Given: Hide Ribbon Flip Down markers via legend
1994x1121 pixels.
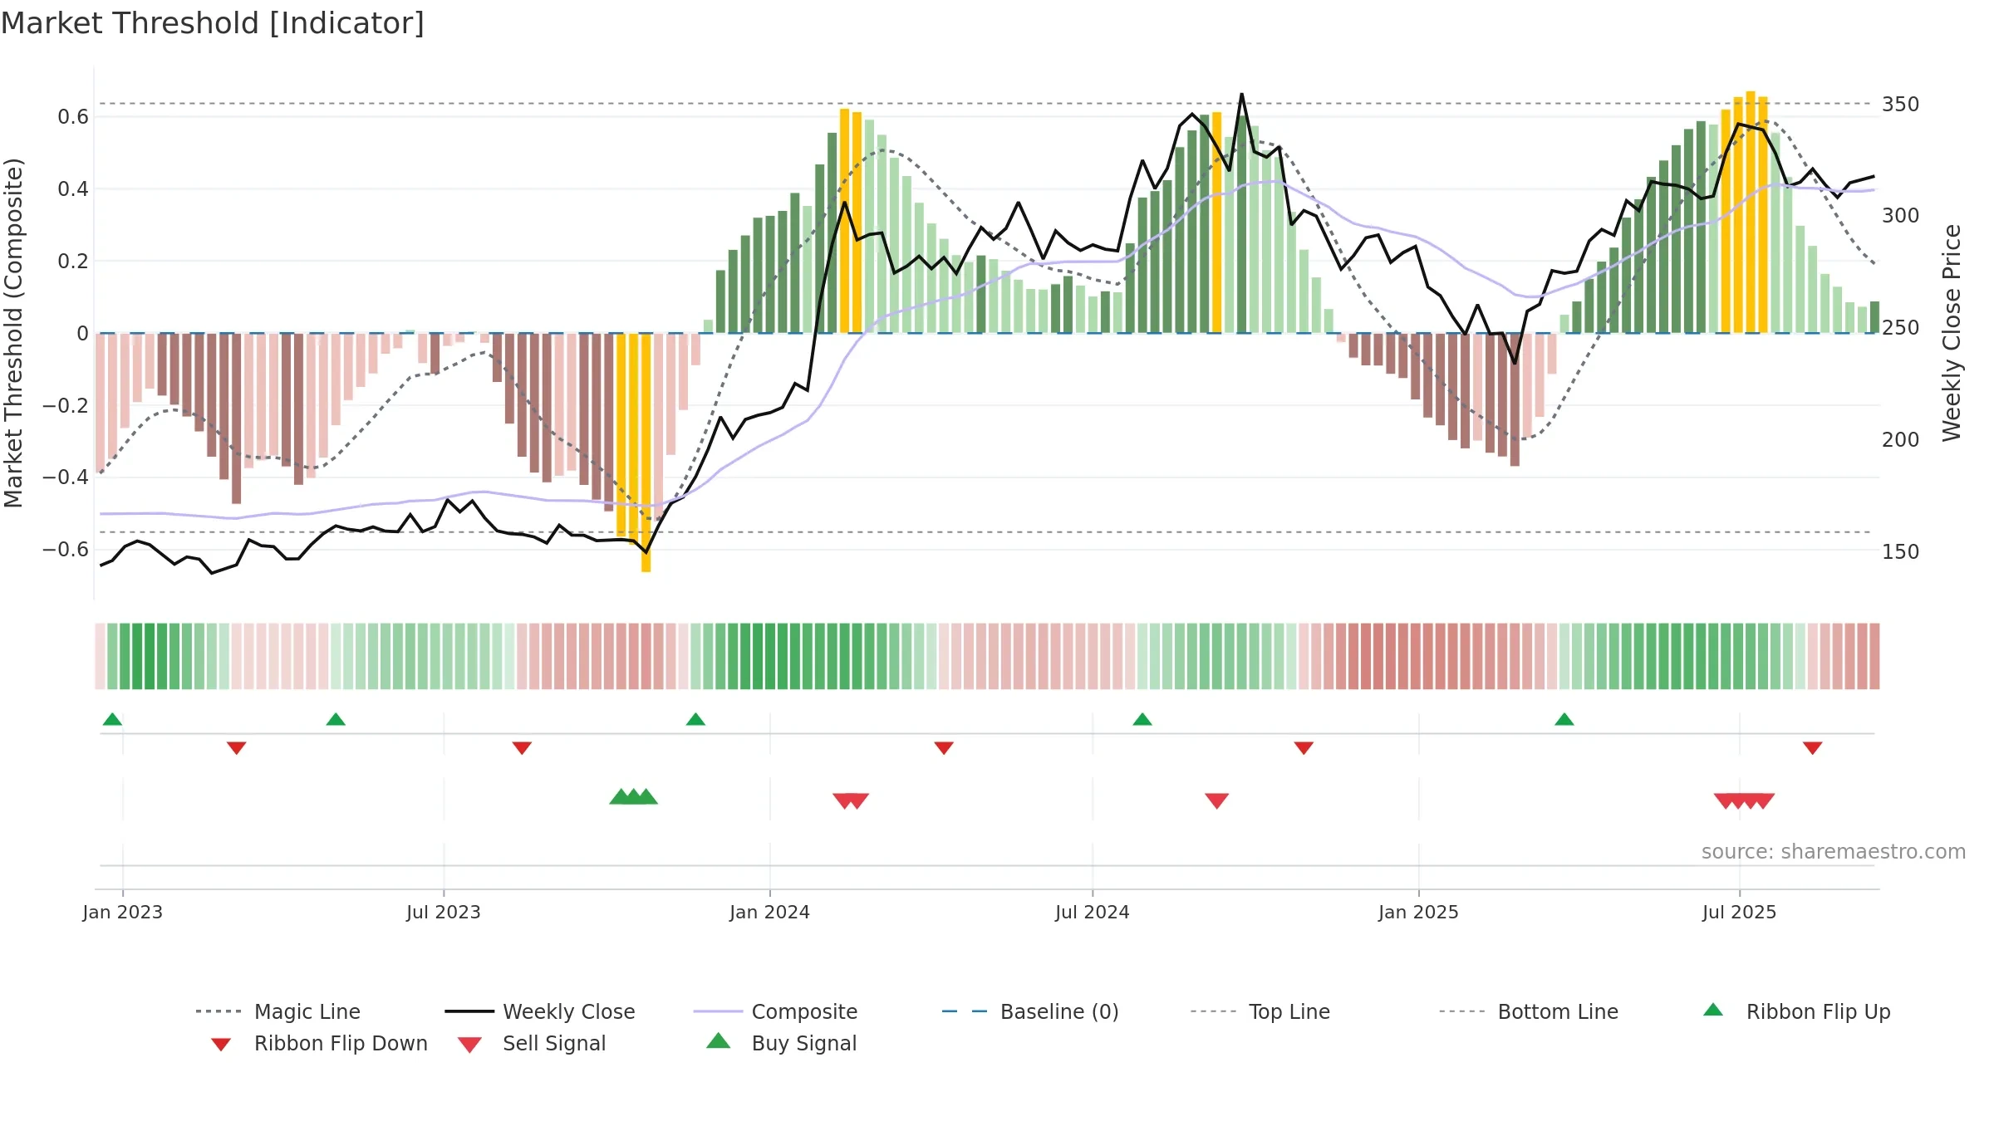Looking at the screenshot, I should pos(319,1043).
